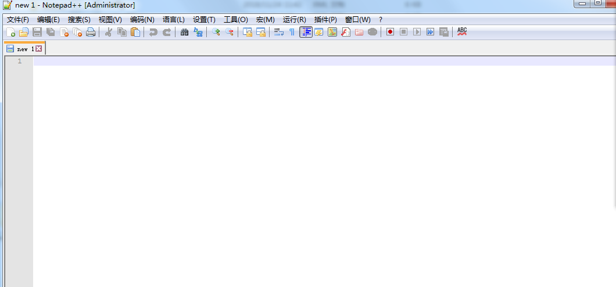This screenshot has height=287, width=616.
Task: Open Find with the binoculars icon
Action: pyautogui.click(x=184, y=32)
